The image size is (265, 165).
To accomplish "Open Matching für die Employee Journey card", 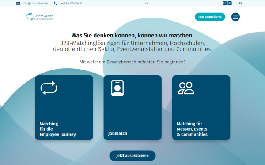I will [64, 108].
